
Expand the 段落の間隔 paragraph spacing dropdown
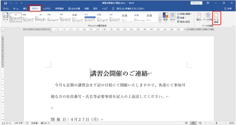(x=185, y=14)
